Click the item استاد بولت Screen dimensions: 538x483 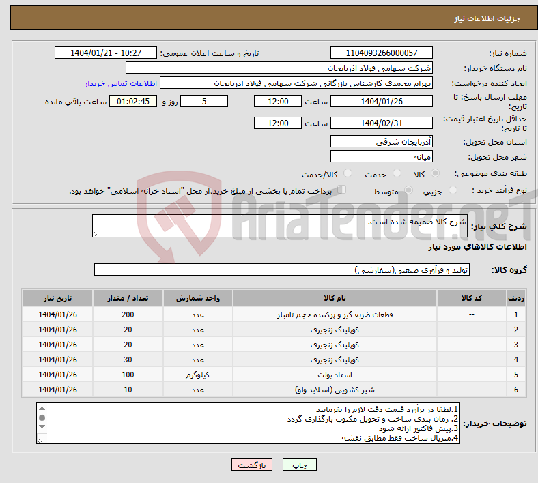click(335, 375)
